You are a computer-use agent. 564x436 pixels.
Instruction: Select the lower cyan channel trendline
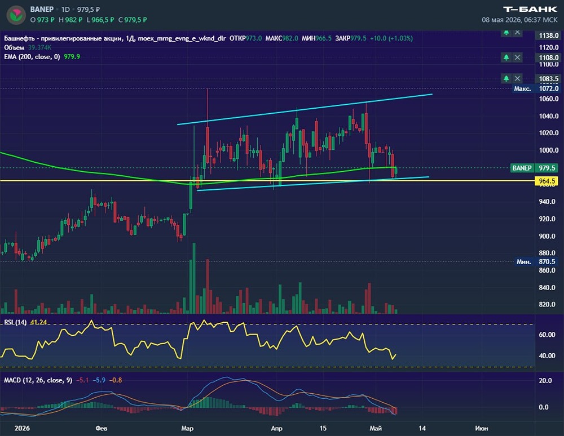[313, 184]
